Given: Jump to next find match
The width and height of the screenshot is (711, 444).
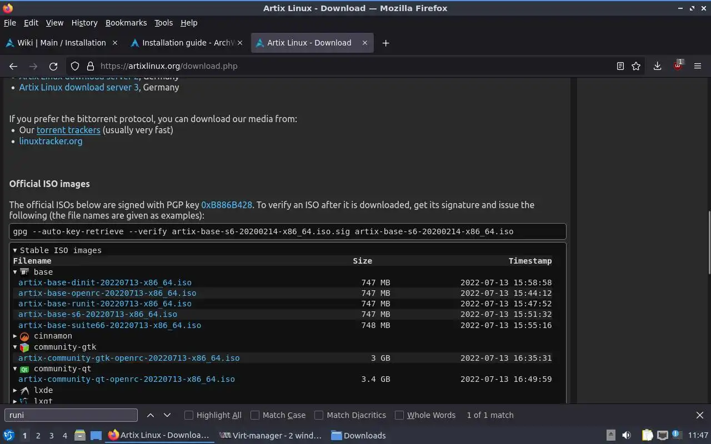Looking at the screenshot, I should pos(167,415).
